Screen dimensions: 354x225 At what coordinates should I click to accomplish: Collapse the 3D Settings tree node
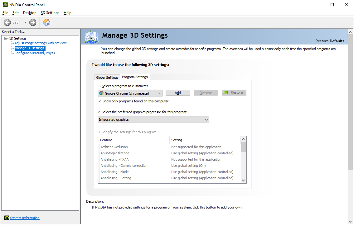pos(6,38)
